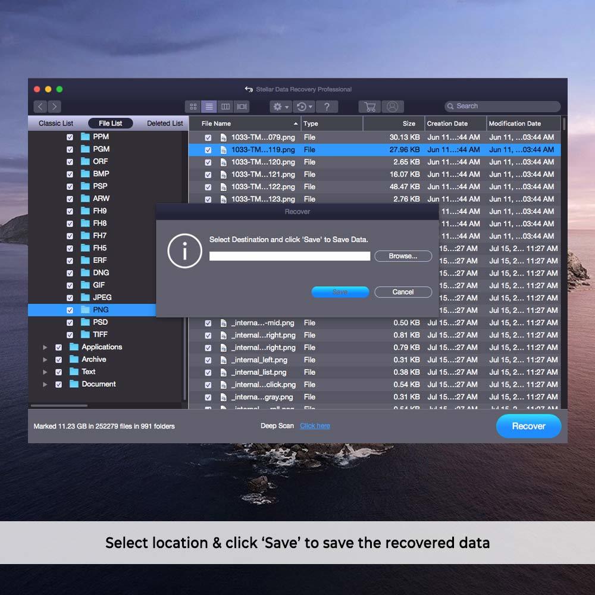Select the FH9 folder in tree

tap(99, 211)
